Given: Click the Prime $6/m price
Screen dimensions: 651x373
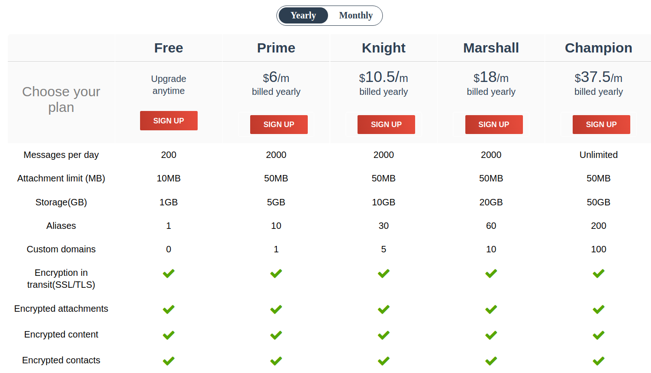Looking at the screenshot, I should point(276,77).
